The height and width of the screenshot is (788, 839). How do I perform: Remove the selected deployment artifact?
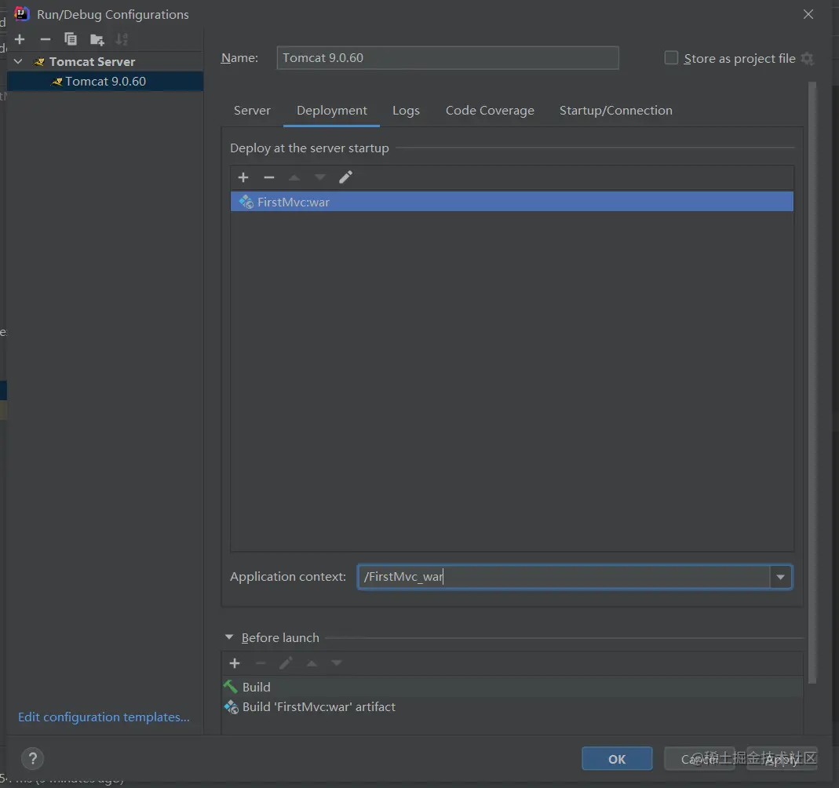pyautogui.click(x=269, y=177)
